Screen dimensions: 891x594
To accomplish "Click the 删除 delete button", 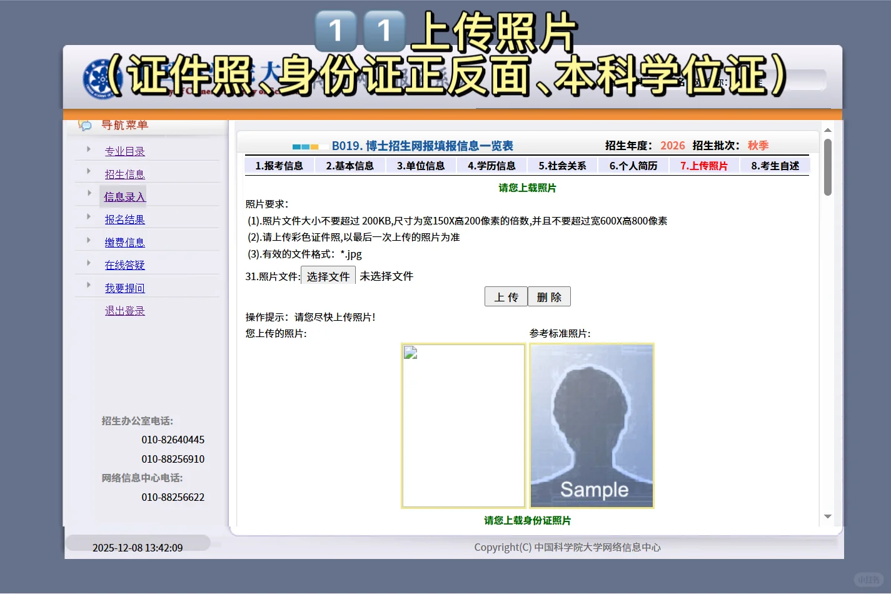I will point(549,296).
